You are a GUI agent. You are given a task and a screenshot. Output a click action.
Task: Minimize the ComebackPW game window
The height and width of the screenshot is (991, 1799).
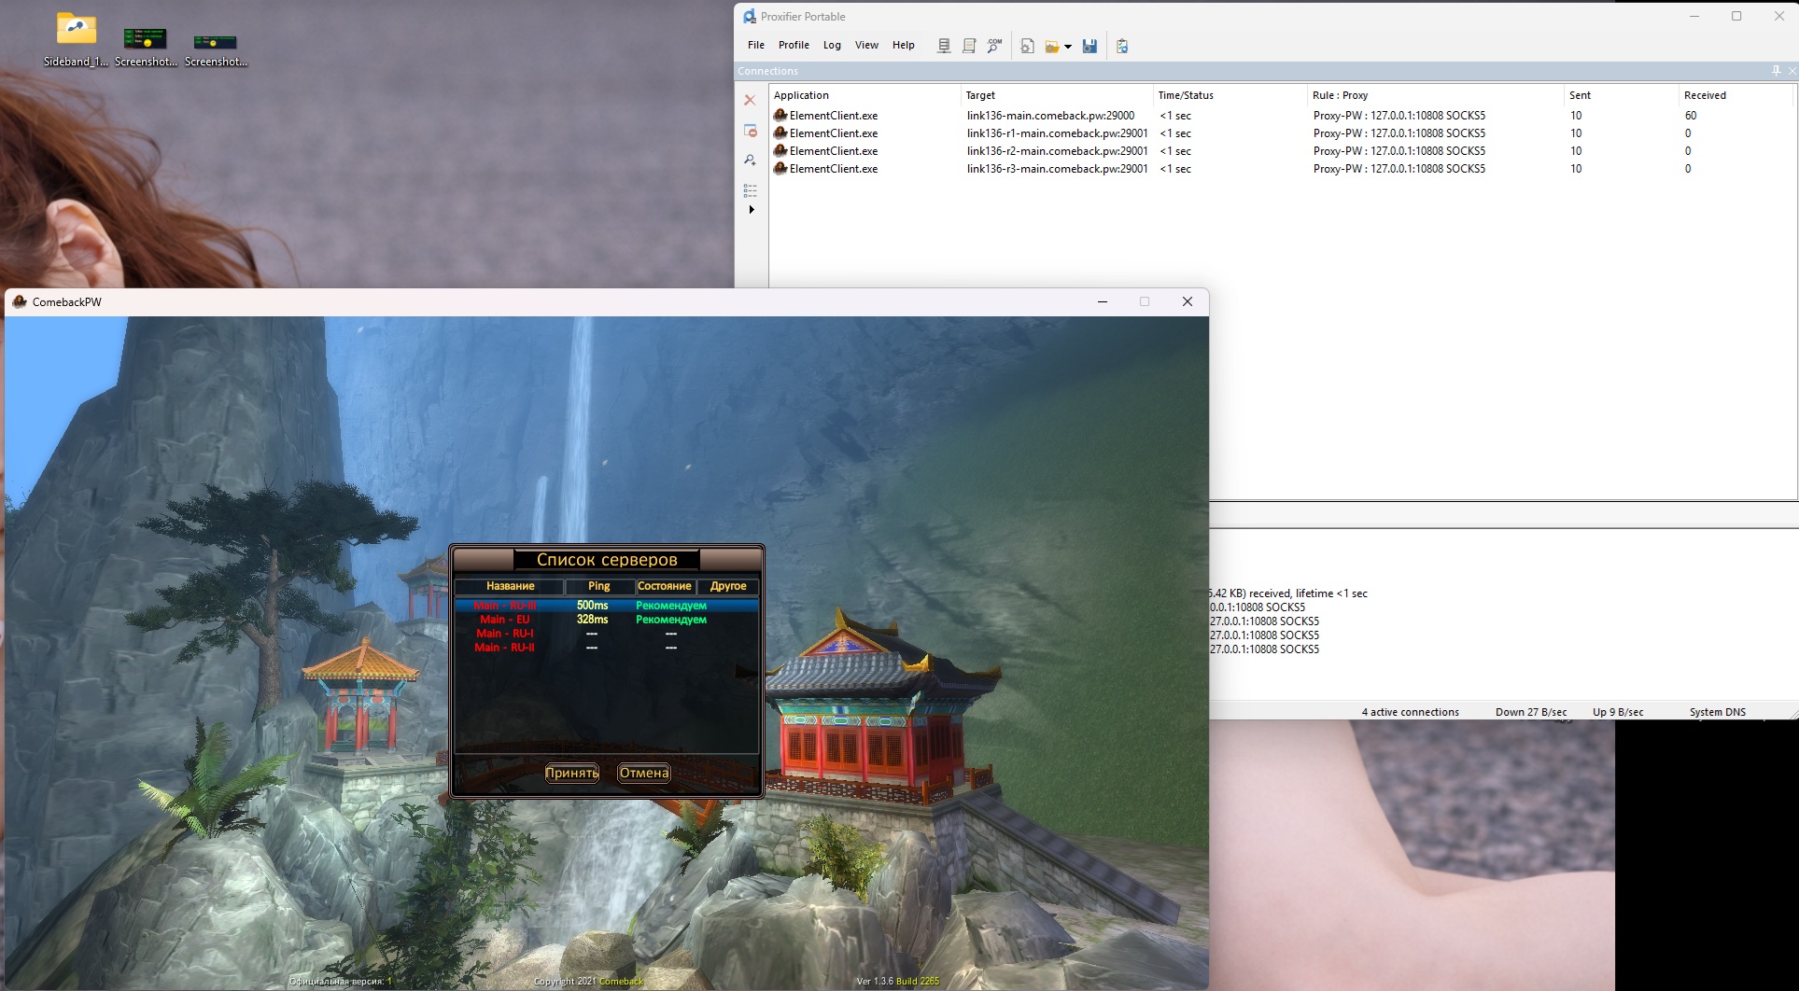(x=1103, y=301)
